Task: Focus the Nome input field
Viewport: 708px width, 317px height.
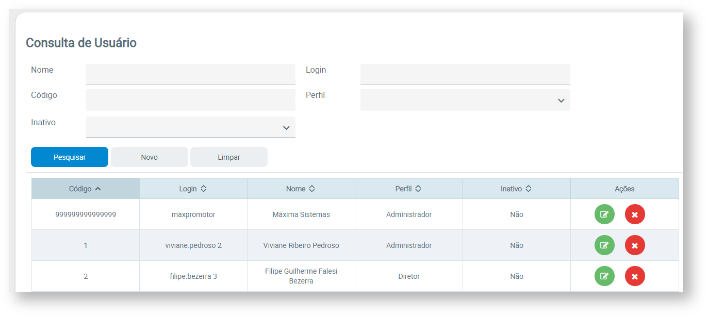Action: click(190, 74)
